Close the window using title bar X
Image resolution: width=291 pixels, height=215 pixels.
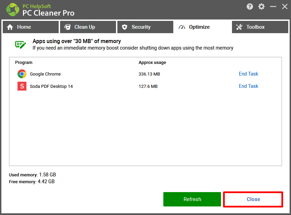[x=284, y=6]
